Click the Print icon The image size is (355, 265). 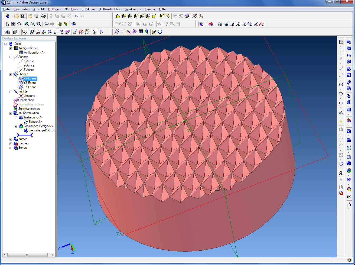pyautogui.click(x=43, y=16)
